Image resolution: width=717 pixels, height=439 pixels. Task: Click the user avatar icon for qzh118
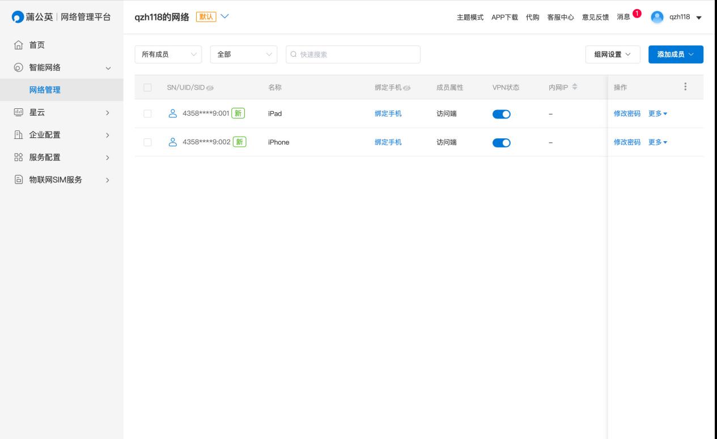[657, 17]
